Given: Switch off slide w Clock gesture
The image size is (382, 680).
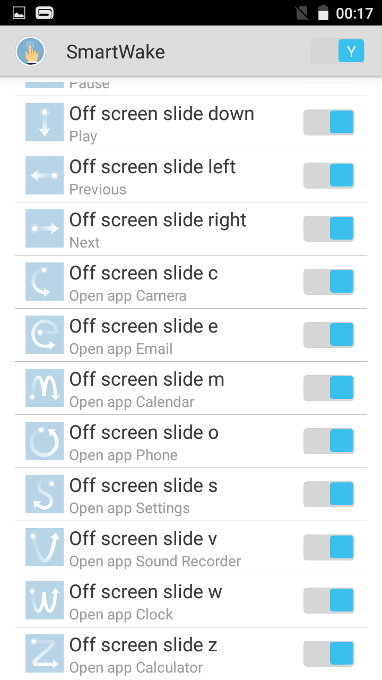Looking at the screenshot, I should pyautogui.click(x=328, y=600).
